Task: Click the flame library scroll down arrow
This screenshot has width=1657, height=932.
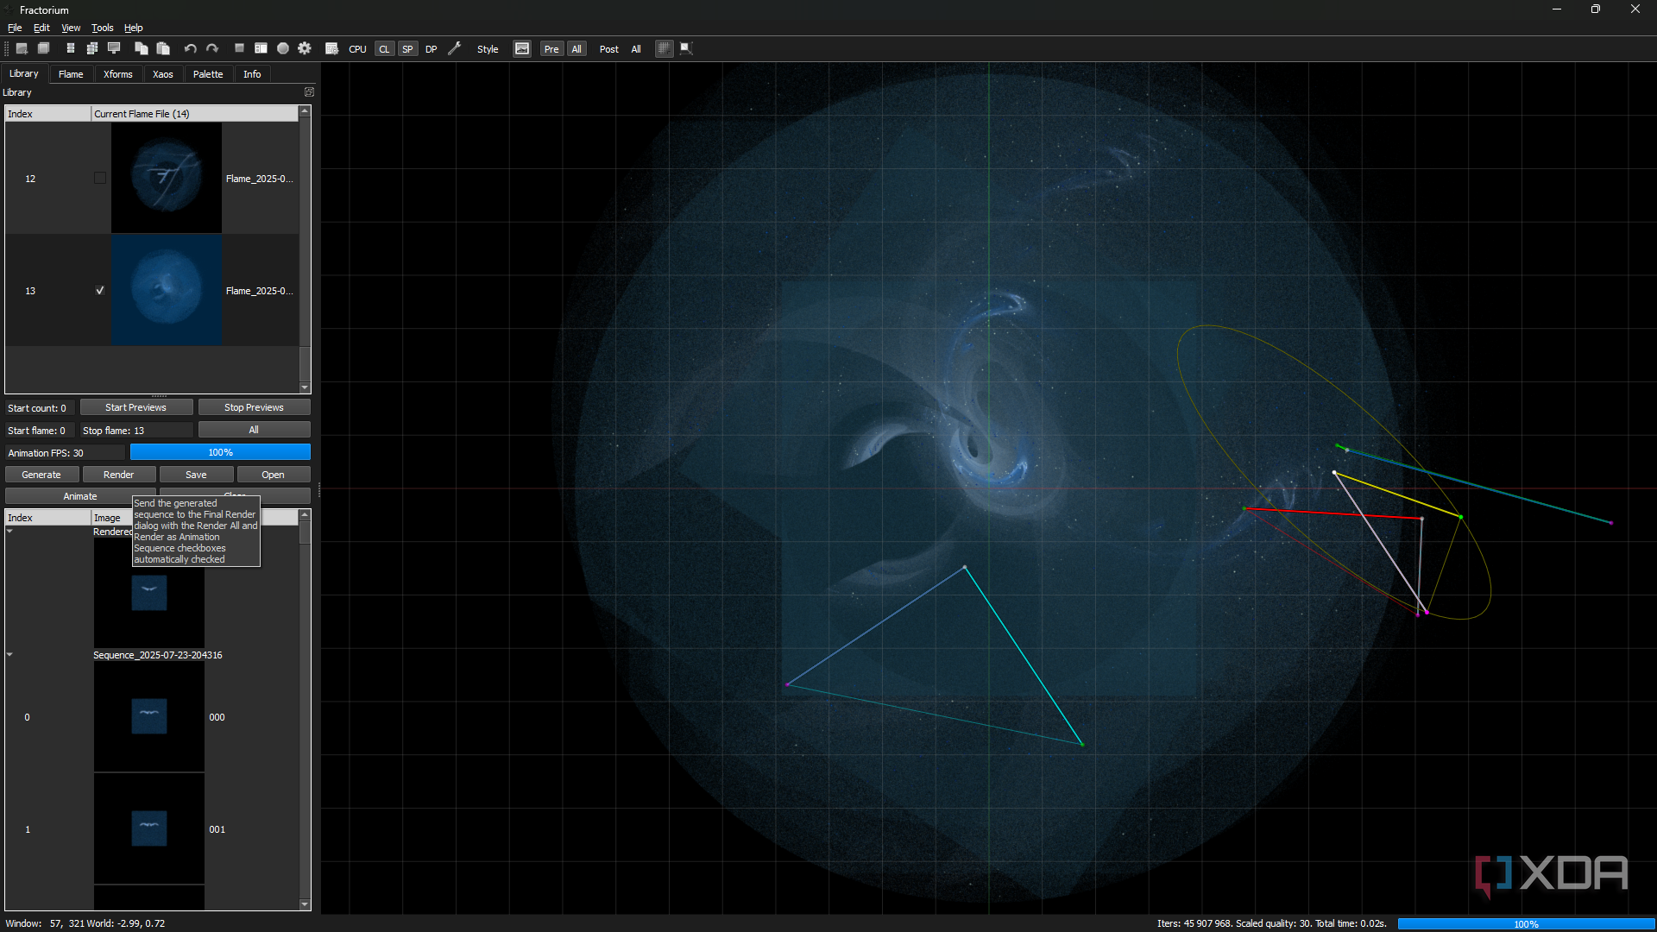Action: tap(305, 388)
